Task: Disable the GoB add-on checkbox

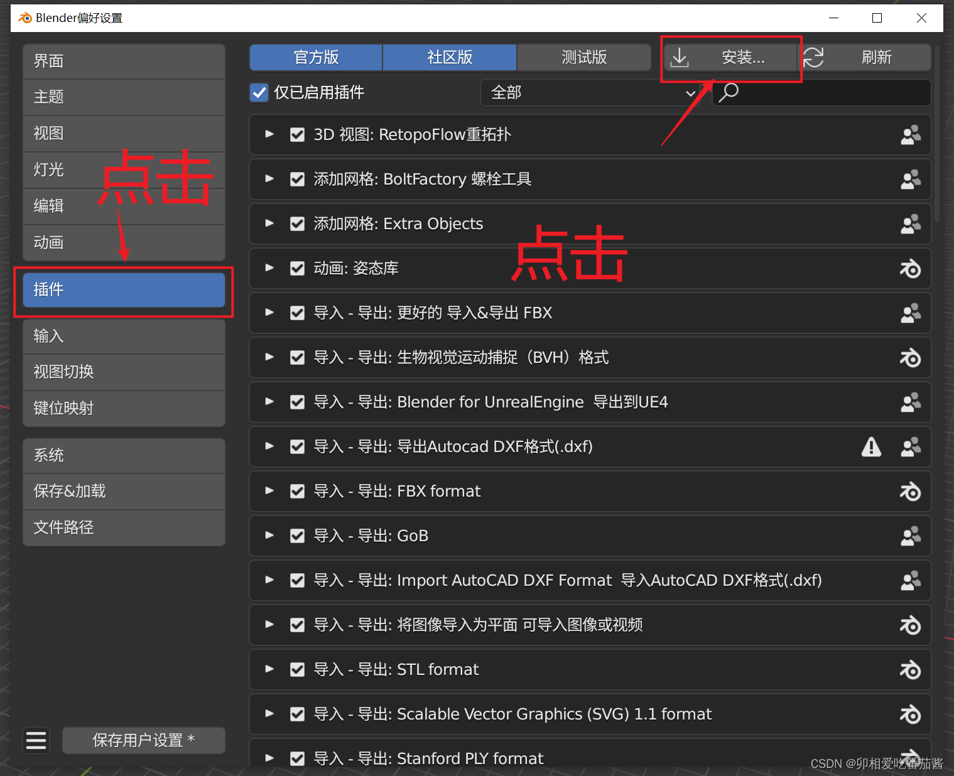Action: coord(298,536)
